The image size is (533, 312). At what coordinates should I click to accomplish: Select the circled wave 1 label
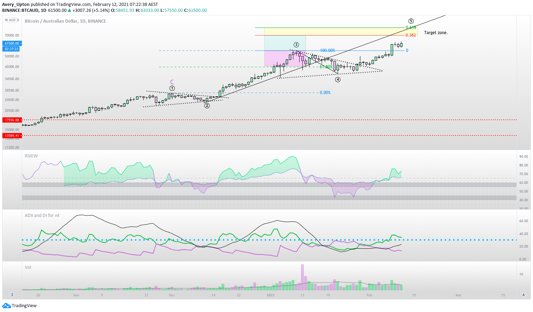pyautogui.click(x=172, y=88)
